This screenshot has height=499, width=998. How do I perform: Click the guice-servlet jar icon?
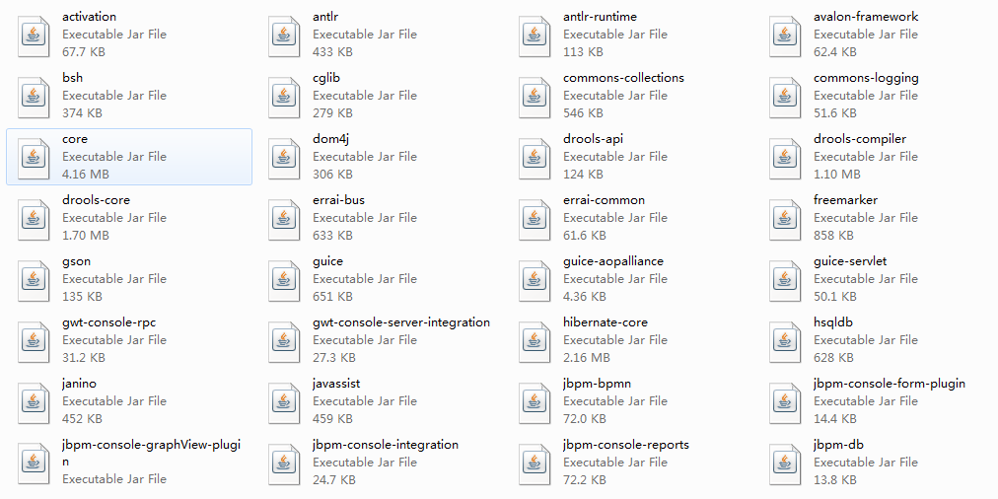tap(785, 280)
